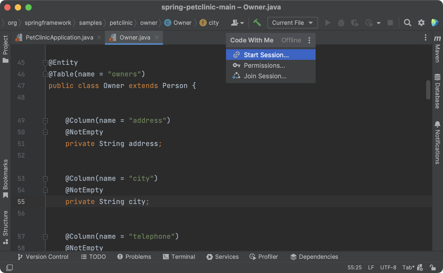This screenshot has width=443, height=273.
Task: Collapse the @Entity annotation fold marker
Action: [45, 63]
